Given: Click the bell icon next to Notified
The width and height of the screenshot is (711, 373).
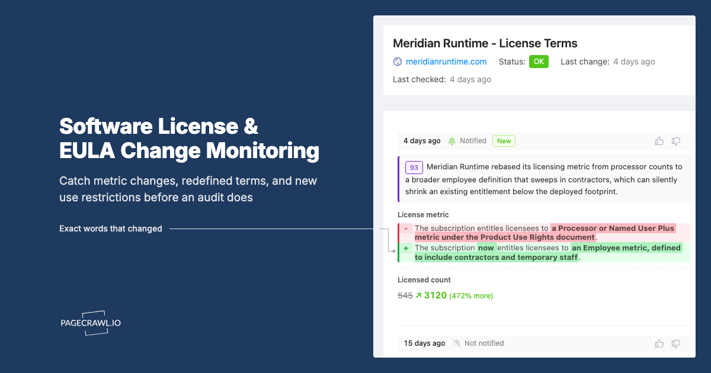Looking at the screenshot, I should [x=452, y=141].
